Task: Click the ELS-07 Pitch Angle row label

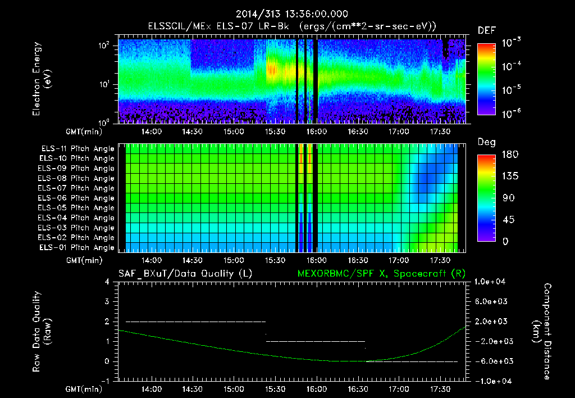Action: click(76, 188)
